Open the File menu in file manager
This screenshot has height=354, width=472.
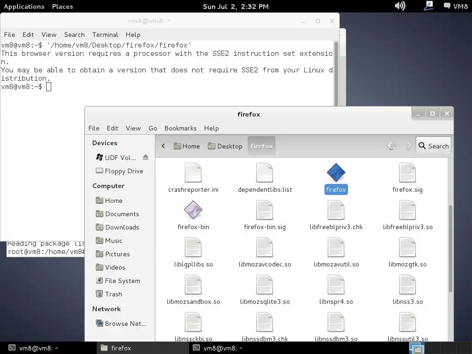pos(94,128)
